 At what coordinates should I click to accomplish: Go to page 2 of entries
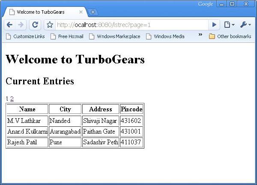click(x=12, y=98)
